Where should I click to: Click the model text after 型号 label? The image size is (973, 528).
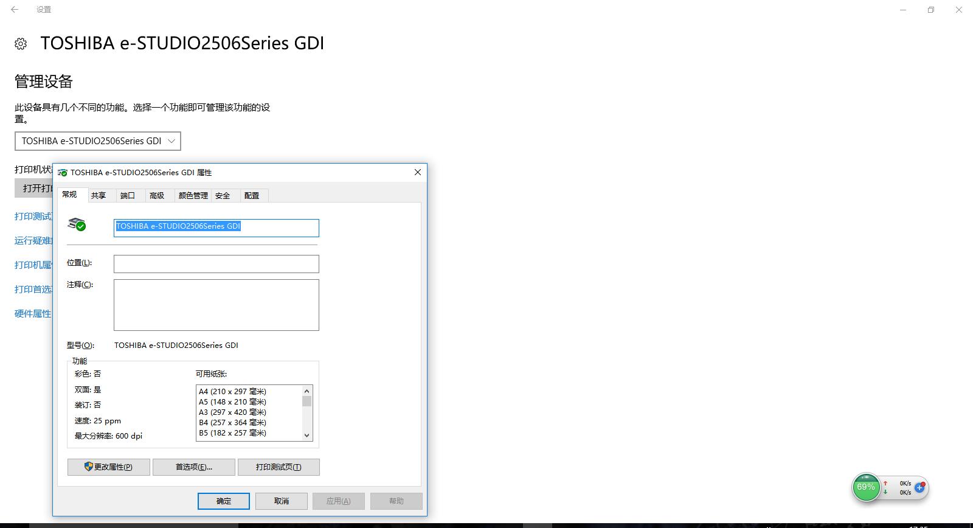pos(176,346)
